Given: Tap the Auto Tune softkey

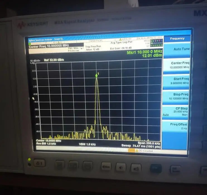Looking at the screenshot, I should point(177,50).
